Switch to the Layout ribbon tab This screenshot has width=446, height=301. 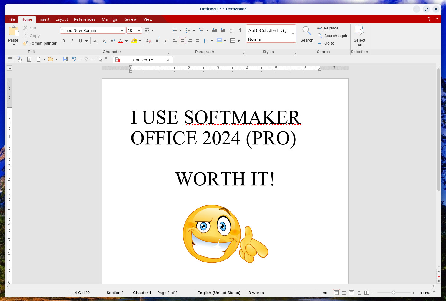click(62, 19)
